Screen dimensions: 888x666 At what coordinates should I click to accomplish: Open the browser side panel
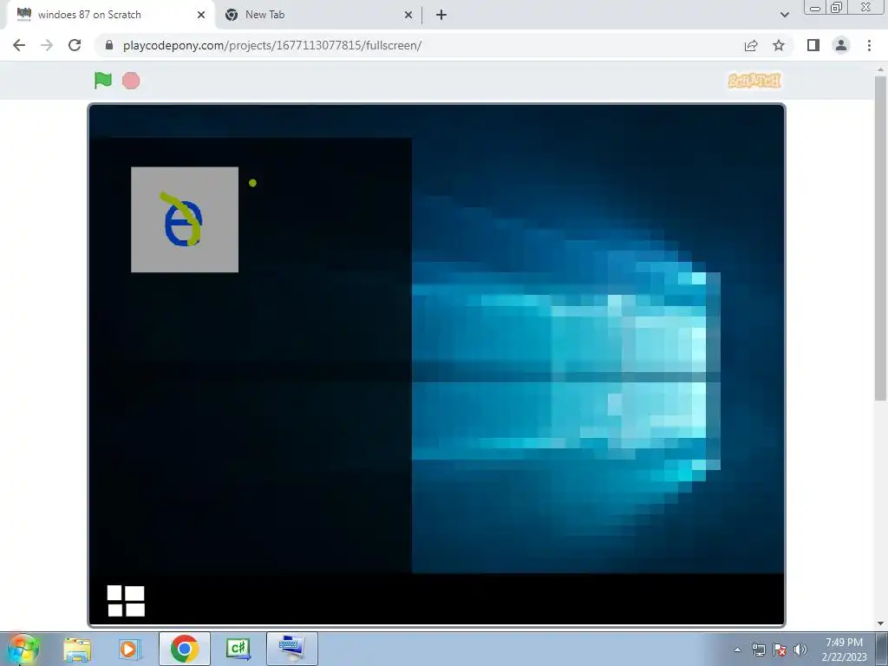813,45
